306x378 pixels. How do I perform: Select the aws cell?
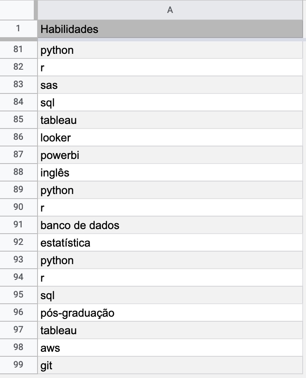(170, 348)
